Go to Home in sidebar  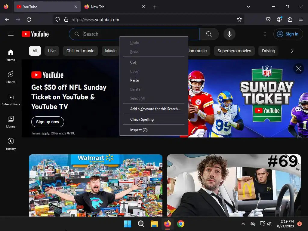coord(11,55)
